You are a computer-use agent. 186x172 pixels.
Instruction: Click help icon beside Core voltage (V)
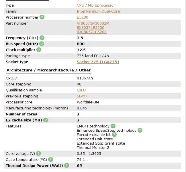(39, 153)
